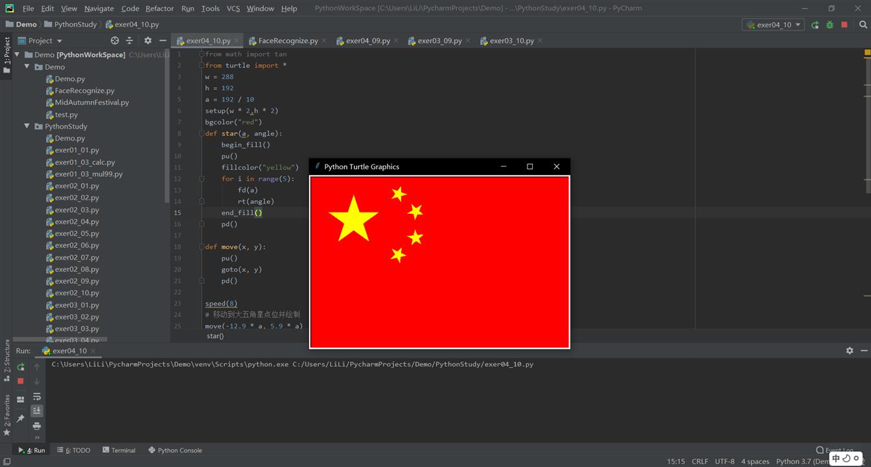This screenshot has height=467, width=871.
Task: Open the Python Console tool window
Action: click(175, 450)
